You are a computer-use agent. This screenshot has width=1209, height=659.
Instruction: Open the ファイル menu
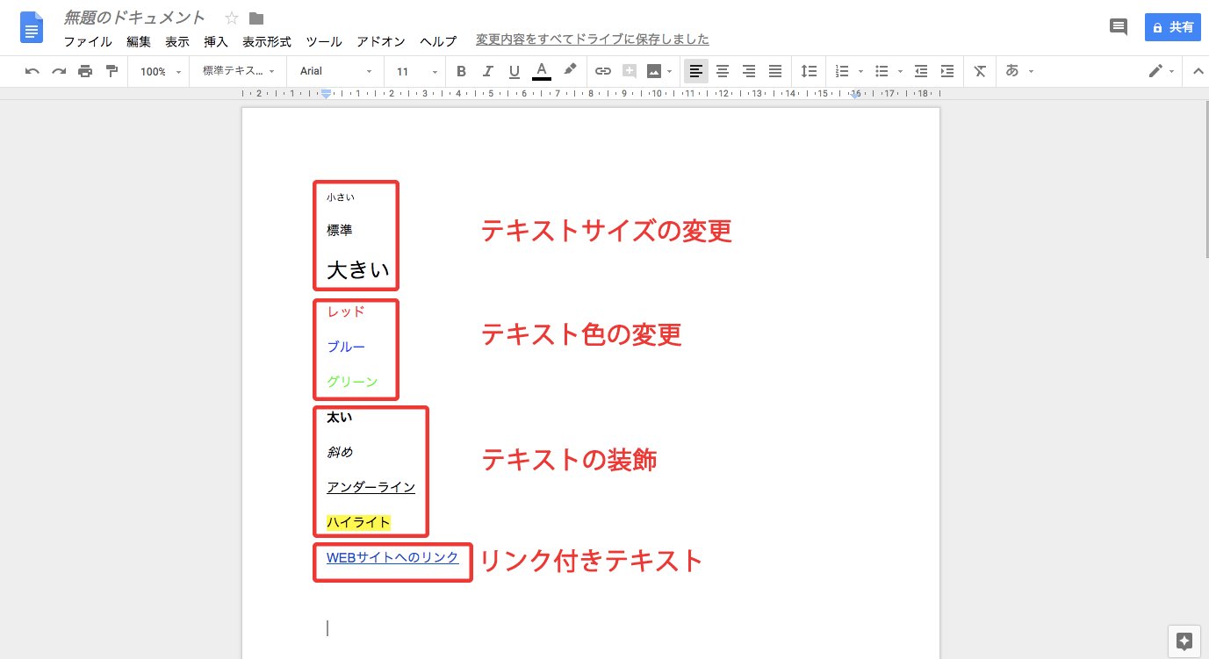(88, 41)
